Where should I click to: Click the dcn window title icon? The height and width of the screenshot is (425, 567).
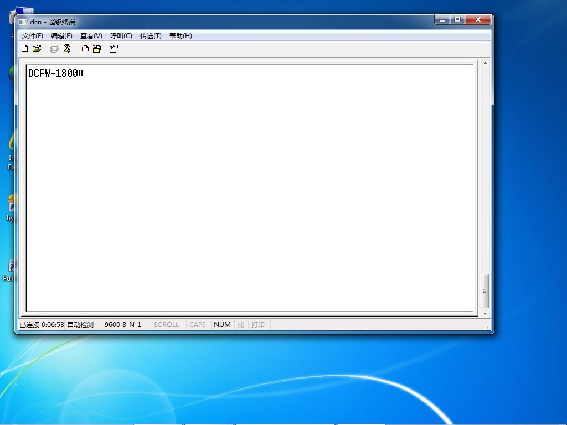pos(23,22)
